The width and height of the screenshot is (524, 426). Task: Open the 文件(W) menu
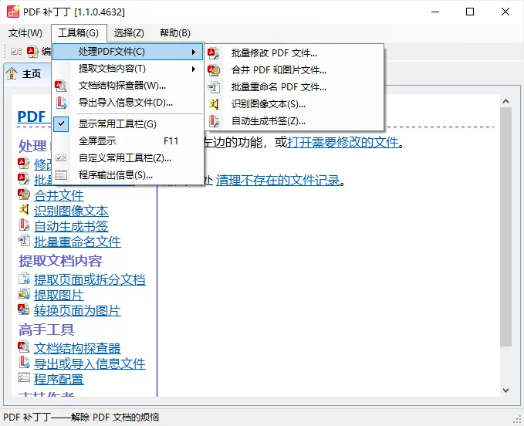coord(25,33)
